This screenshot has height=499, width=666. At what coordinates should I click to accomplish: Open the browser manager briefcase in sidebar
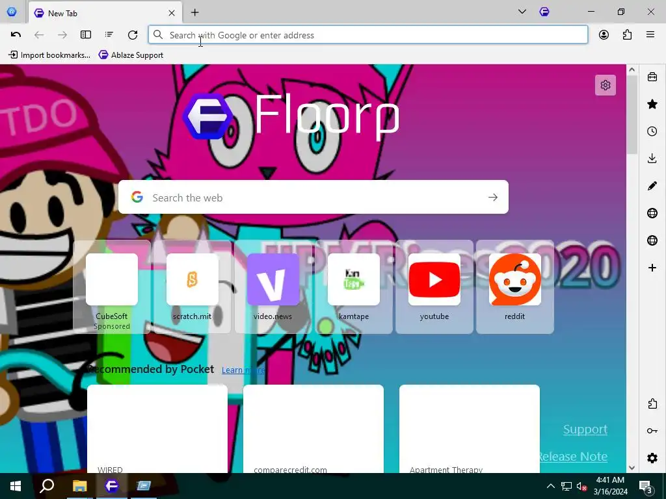(x=652, y=77)
